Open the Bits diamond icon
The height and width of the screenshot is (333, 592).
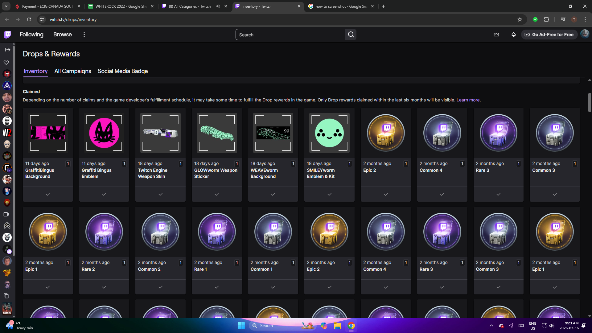pos(513,35)
